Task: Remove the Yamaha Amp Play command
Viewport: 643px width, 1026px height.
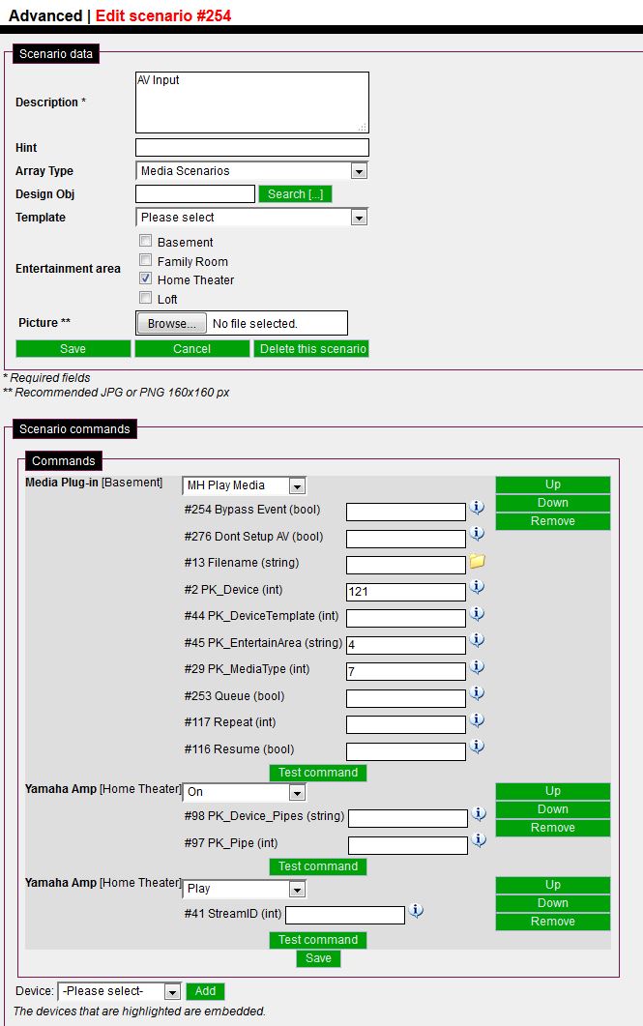Action: (553, 922)
